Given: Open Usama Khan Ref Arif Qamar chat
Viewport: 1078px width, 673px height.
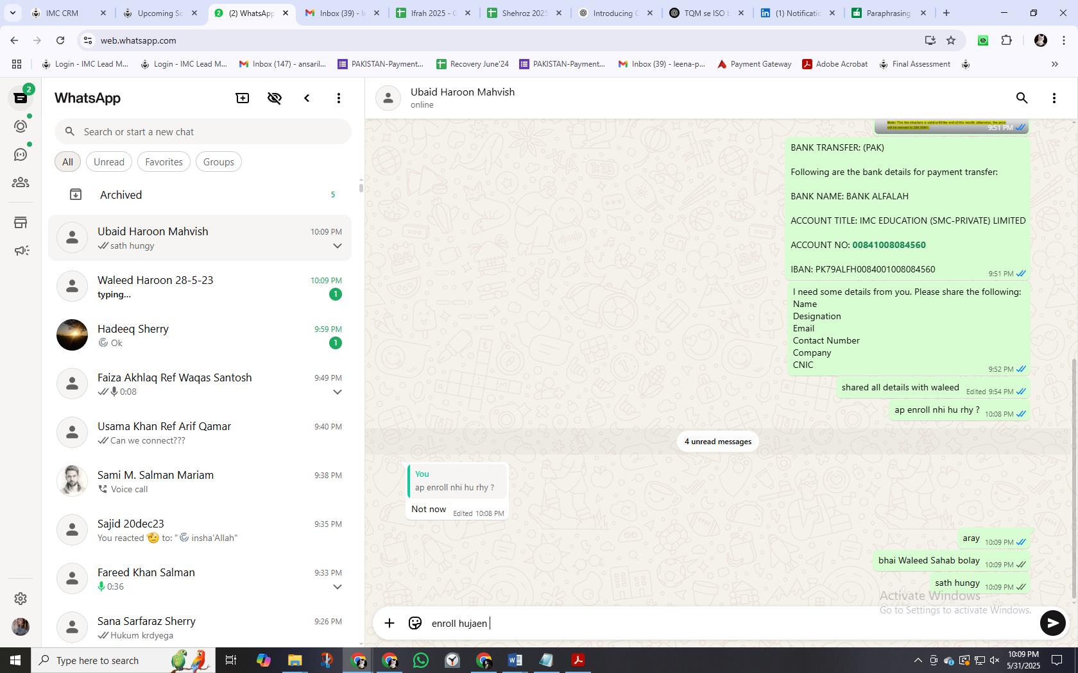Looking at the screenshot, I should (200, 433).
